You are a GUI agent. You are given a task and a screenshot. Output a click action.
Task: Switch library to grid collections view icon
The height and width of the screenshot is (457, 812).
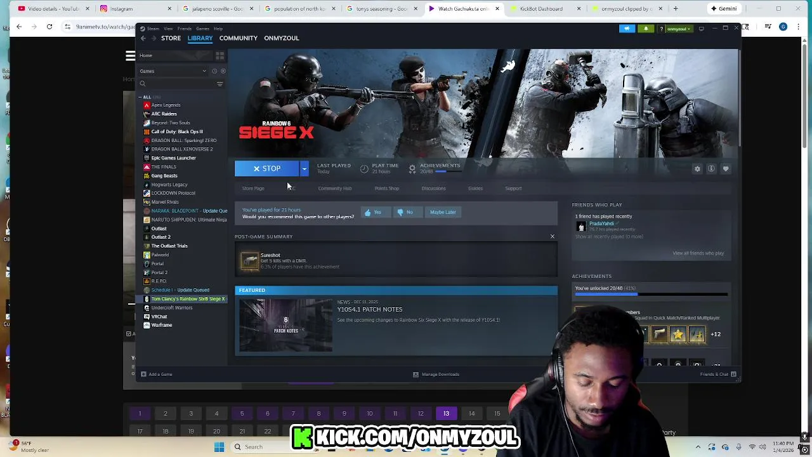click(x=220, y=56)
